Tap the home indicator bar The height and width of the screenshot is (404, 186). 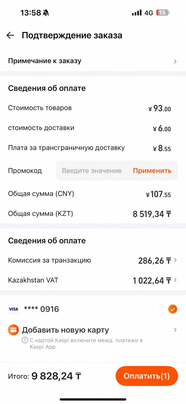tap(93, 399)
